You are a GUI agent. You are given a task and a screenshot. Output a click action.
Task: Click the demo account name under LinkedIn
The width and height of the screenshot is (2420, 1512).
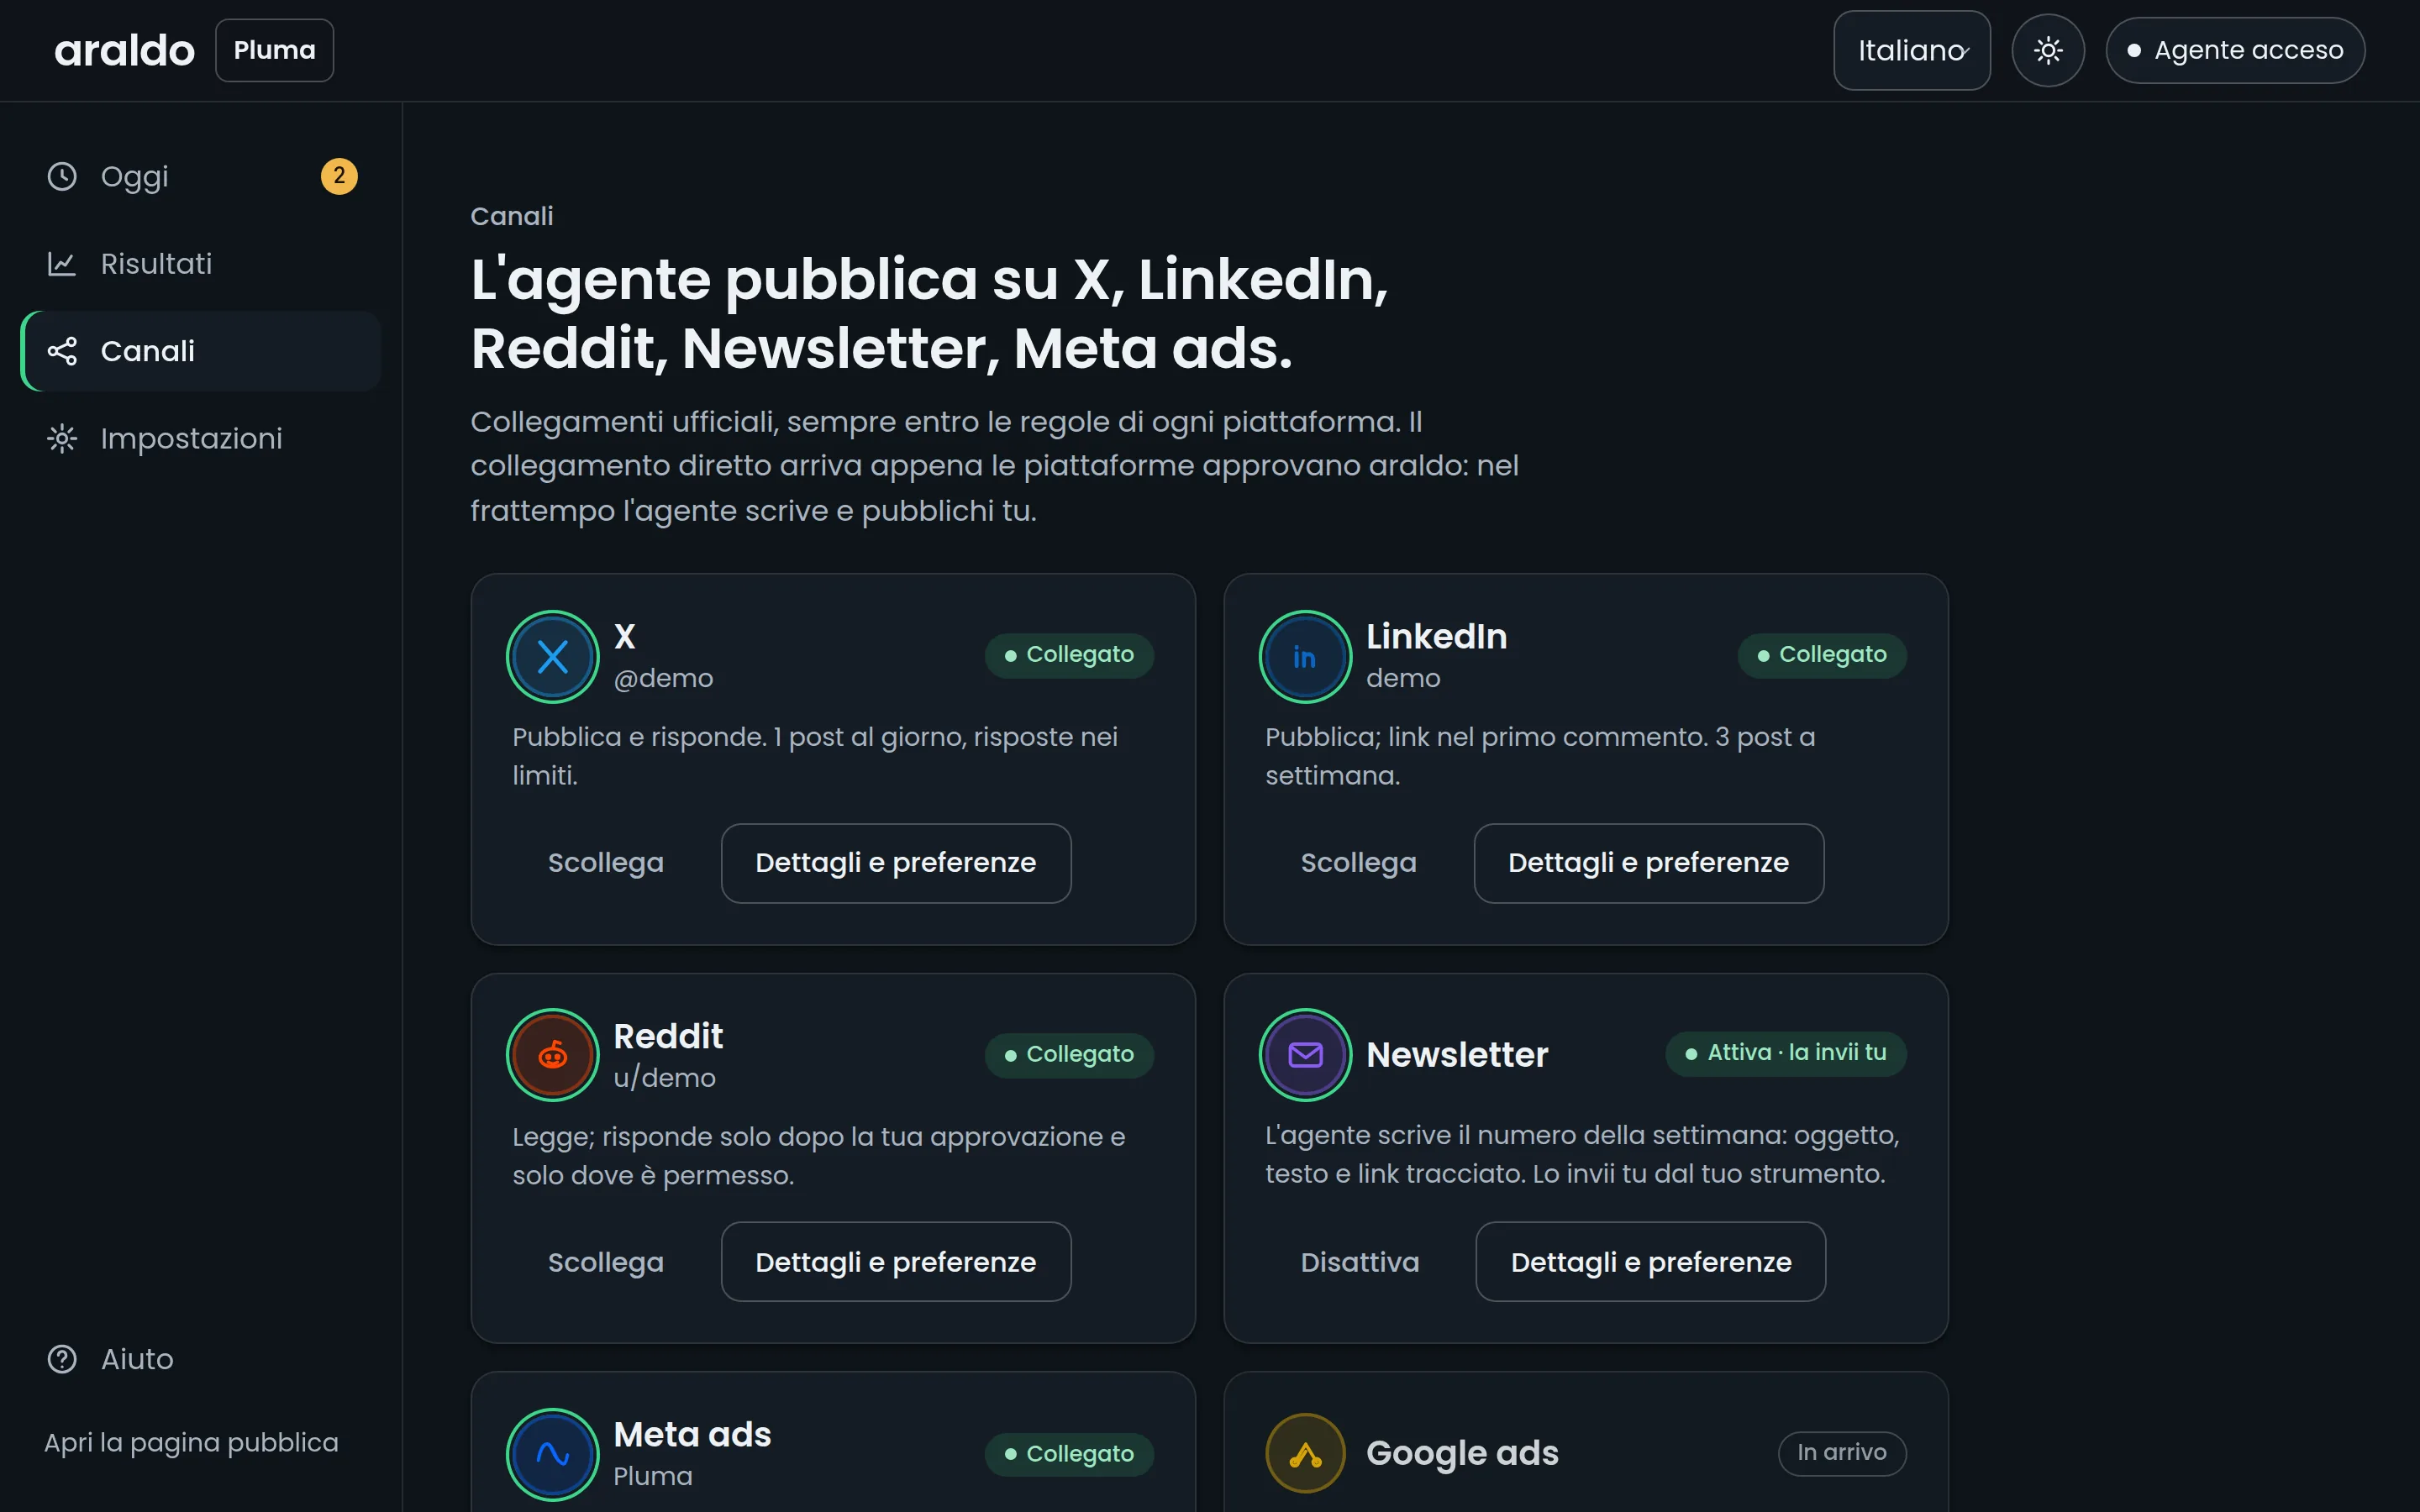(x=1403, y=678)
